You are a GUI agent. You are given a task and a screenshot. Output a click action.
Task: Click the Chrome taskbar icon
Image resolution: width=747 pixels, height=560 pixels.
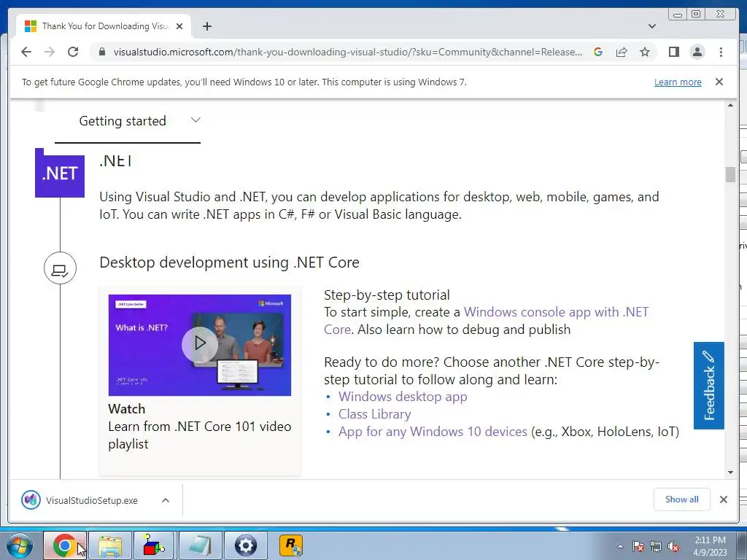tap(65, 545)
